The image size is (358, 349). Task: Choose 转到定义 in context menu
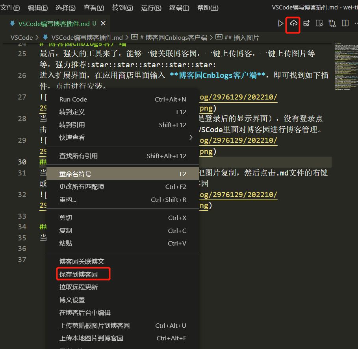[122, 112]
